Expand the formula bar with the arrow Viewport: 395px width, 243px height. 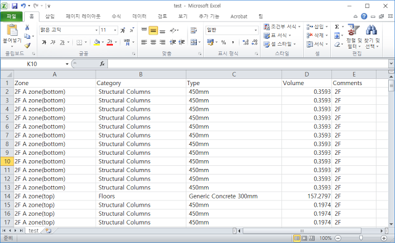(x=391, y=64)
